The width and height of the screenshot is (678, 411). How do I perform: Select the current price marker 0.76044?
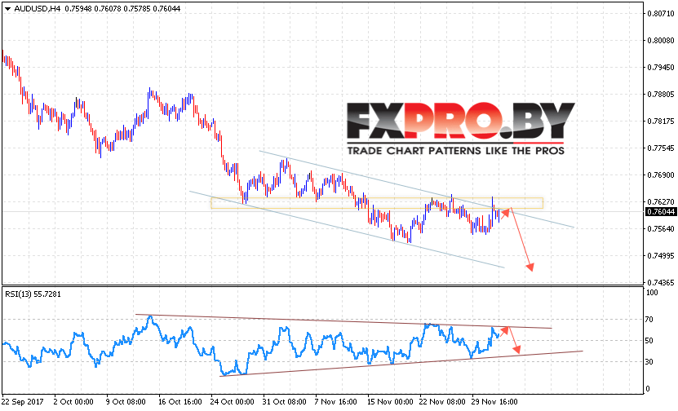tap(659, 212)
